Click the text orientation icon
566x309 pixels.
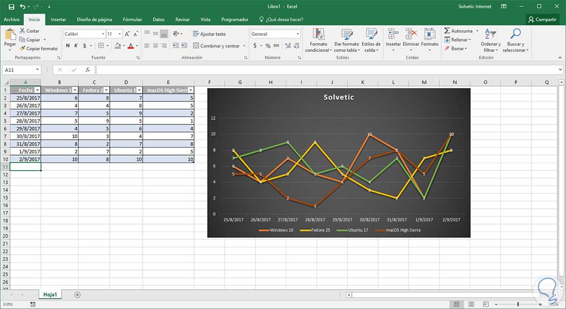[176, 33]
